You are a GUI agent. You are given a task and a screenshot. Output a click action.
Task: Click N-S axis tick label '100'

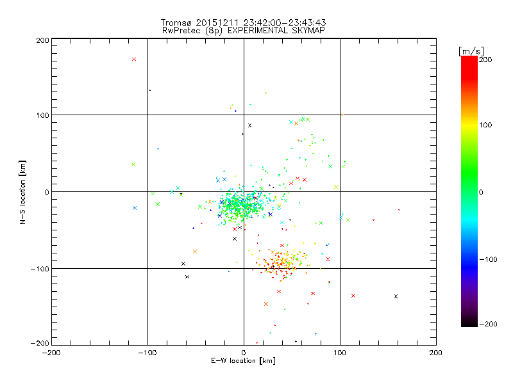[x=42, y=115]
